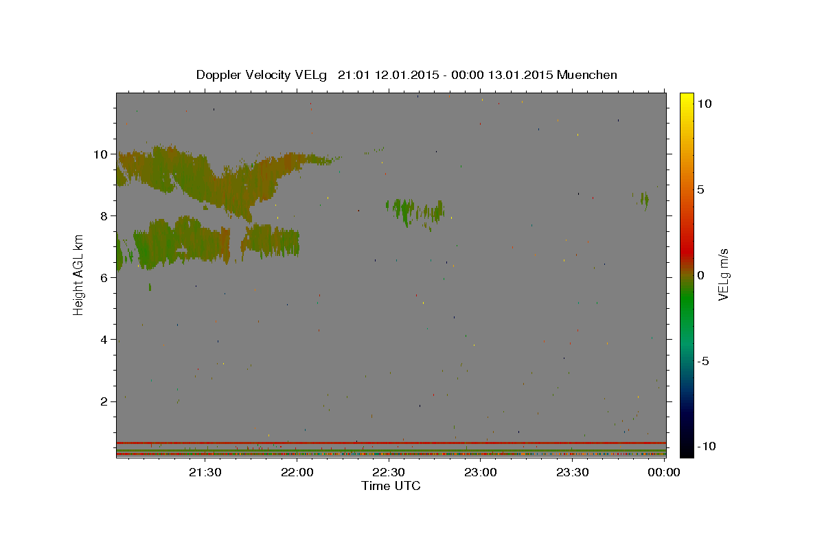This screenshot has width=824, height=549.
Task: Click the 'Height AGL km' axis label
Action: click(78, 275)
